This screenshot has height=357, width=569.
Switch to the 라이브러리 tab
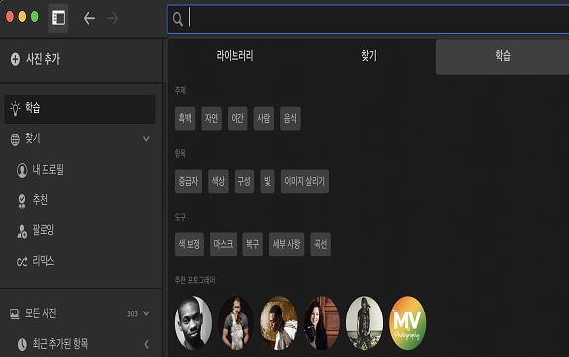click(235, 56)
